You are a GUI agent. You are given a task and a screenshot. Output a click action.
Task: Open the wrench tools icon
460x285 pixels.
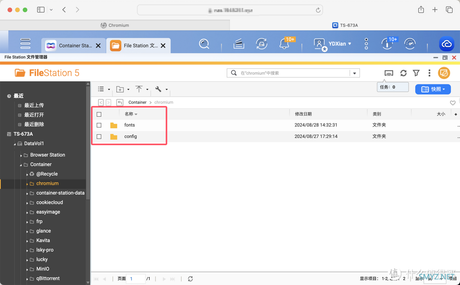(x=158, y=89)
